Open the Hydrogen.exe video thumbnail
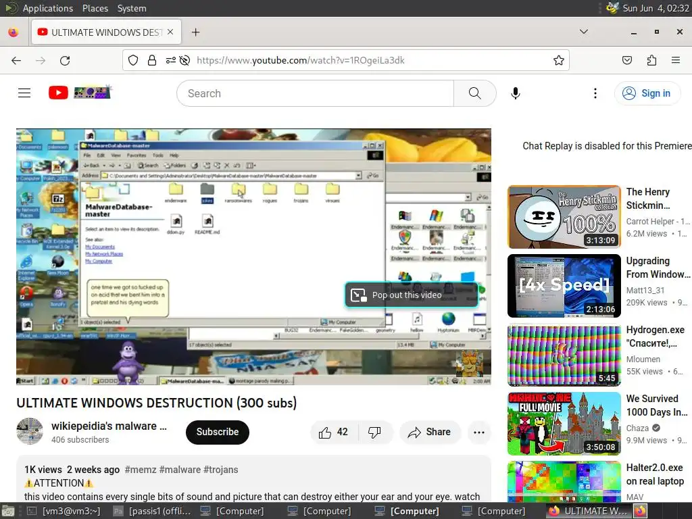The height and width of the screenshot is (519, 692). [564, 354]
